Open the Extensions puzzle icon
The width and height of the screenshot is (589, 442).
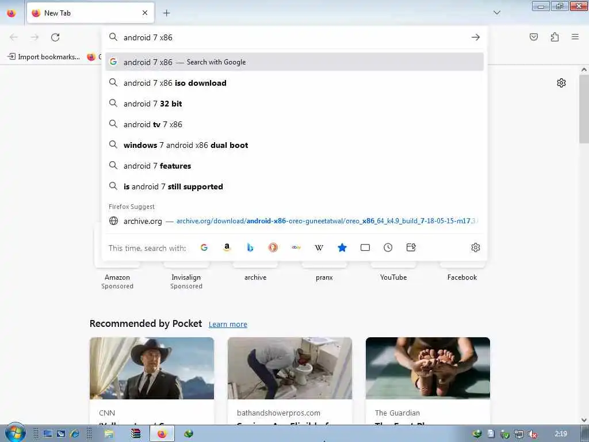554,37
